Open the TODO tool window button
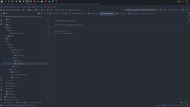The width and height of the screenshot is (190, 107). [x=39, y=103]
